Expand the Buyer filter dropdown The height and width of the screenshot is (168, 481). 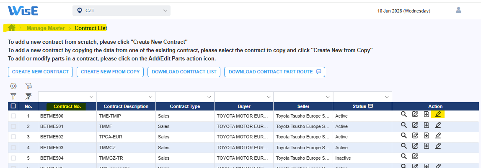pyautogui.click(x=268, y=97)
